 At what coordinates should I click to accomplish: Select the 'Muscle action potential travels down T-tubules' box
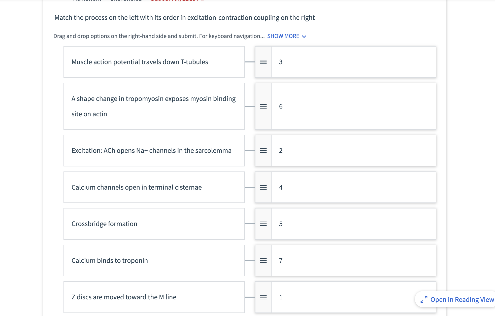click(154, 62)
